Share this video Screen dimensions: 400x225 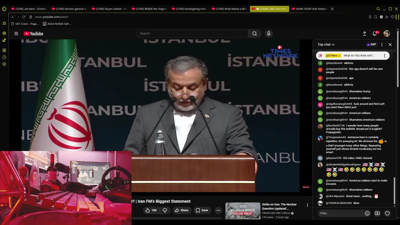[x=181, y=210]
